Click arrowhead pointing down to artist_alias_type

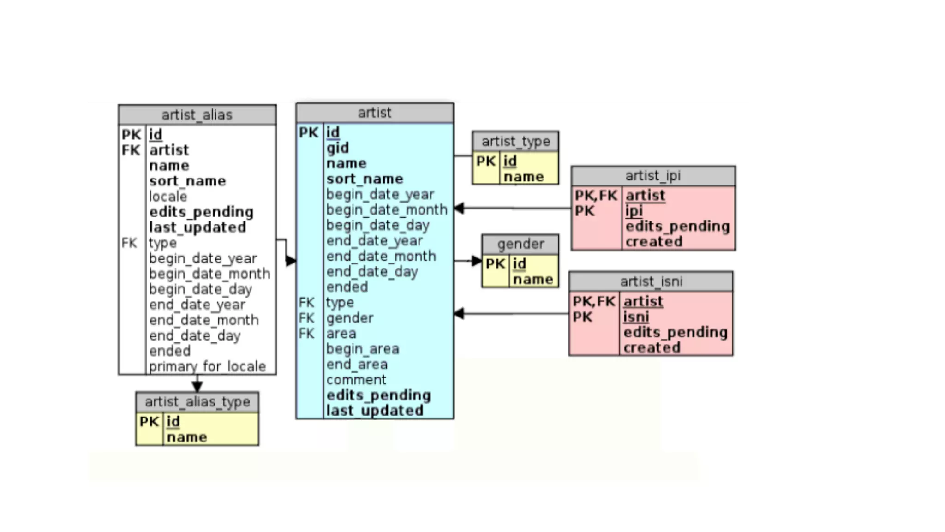[x=197, y=387]
